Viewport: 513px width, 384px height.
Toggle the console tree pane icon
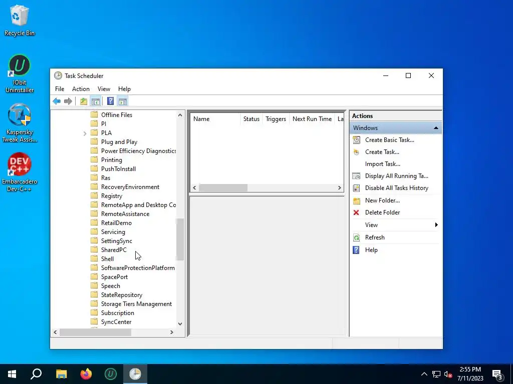click(x=96, y=101)
